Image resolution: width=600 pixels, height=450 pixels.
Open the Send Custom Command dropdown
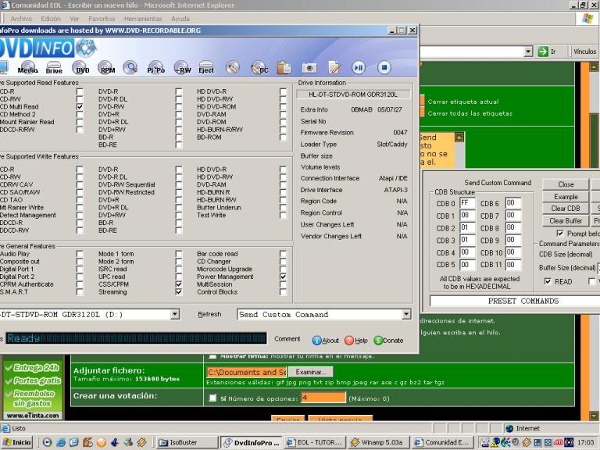click(405, 314)
